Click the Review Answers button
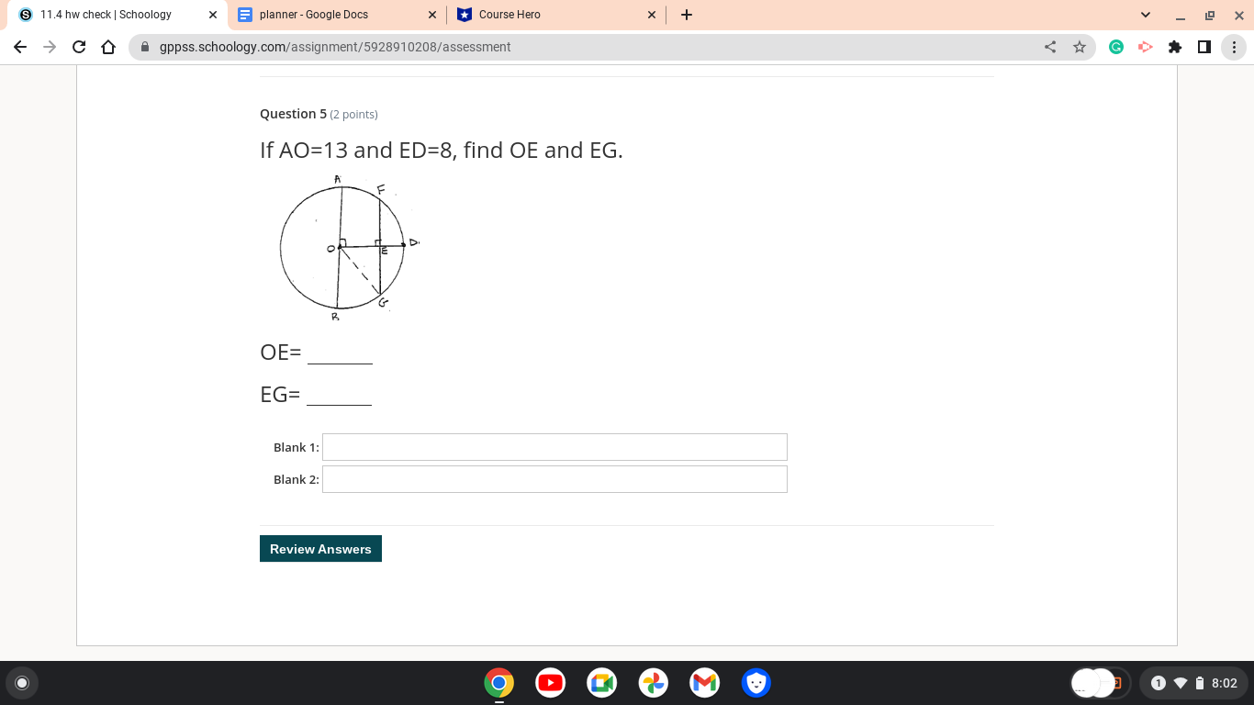 coord(320,549)
